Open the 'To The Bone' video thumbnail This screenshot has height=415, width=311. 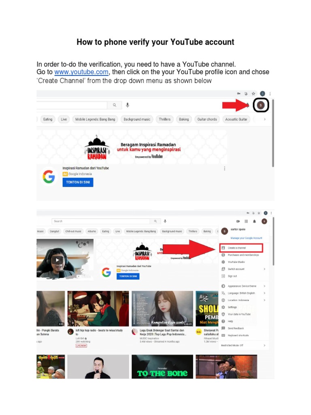click(x=162, y=367)
